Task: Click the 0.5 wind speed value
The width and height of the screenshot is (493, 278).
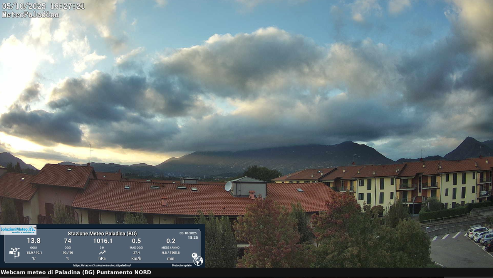Action: point(136,241)
